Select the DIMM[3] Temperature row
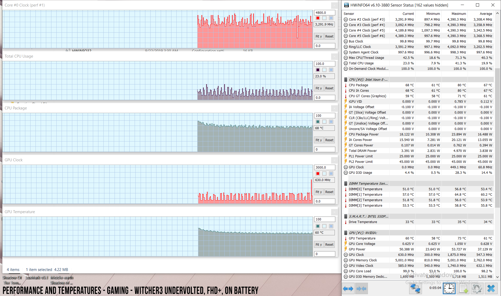501x296 pixels. pos(418,205)
